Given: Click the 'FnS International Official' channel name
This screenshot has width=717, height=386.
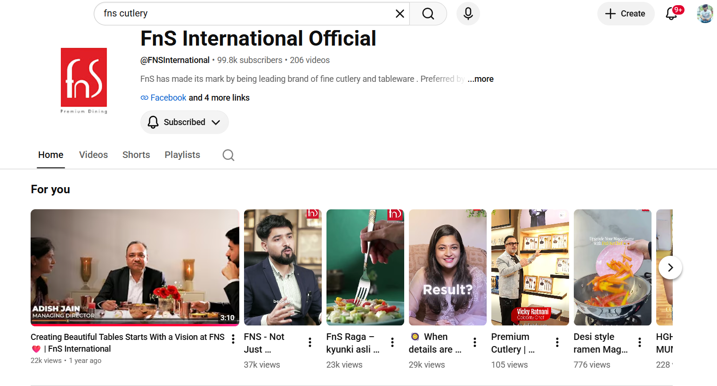Looking at the screenshot, I should pyautogui.click(x=258, y=39).
